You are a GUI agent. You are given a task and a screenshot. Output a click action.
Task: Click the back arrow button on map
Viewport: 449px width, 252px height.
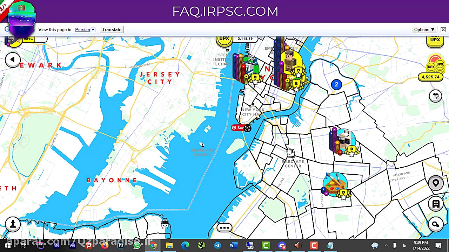click(13, 60)
